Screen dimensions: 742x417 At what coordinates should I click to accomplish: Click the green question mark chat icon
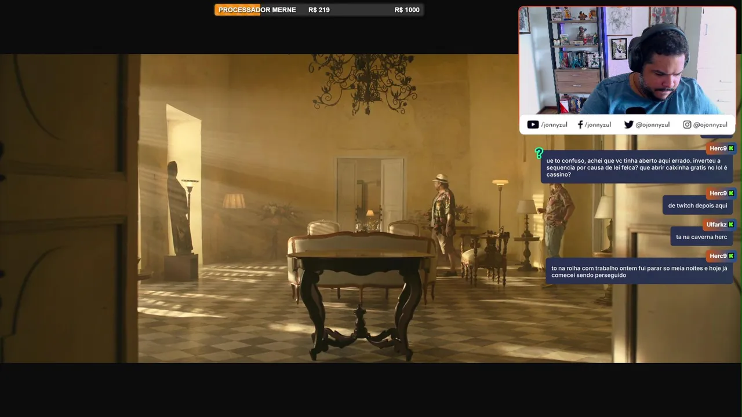[539, 153]
